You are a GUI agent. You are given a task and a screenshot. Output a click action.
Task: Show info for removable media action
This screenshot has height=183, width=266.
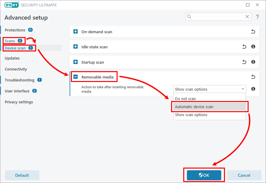(253, 89)
